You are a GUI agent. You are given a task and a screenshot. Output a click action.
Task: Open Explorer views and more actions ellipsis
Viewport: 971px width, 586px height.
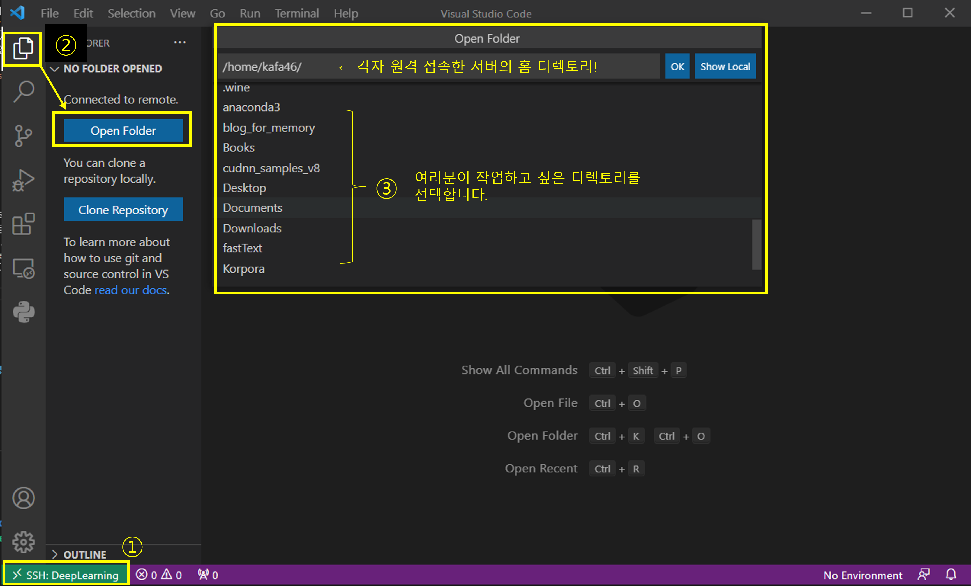click(180, 43)
